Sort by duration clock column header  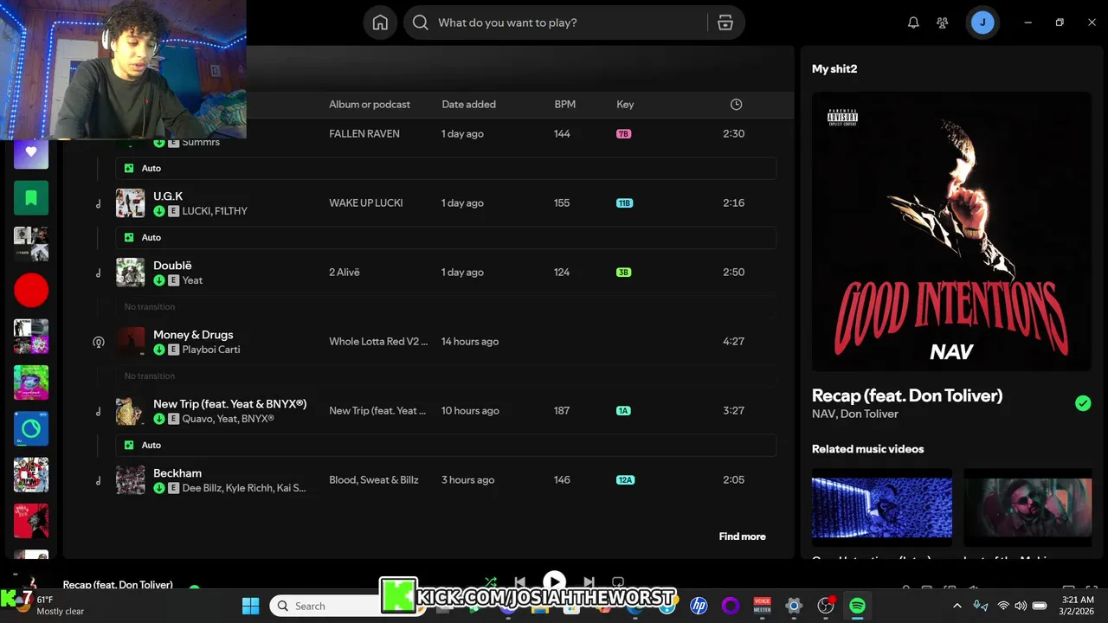(736, 104)
